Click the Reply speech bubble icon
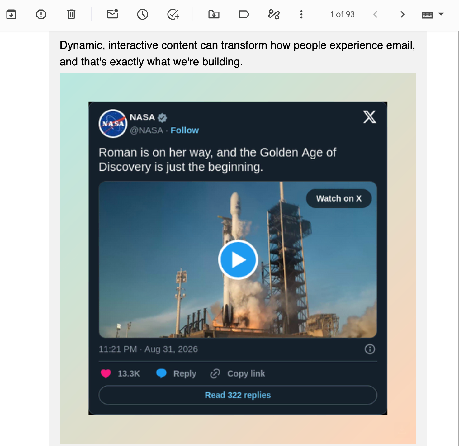Screen dimensions: 459x446 [161, 373]
